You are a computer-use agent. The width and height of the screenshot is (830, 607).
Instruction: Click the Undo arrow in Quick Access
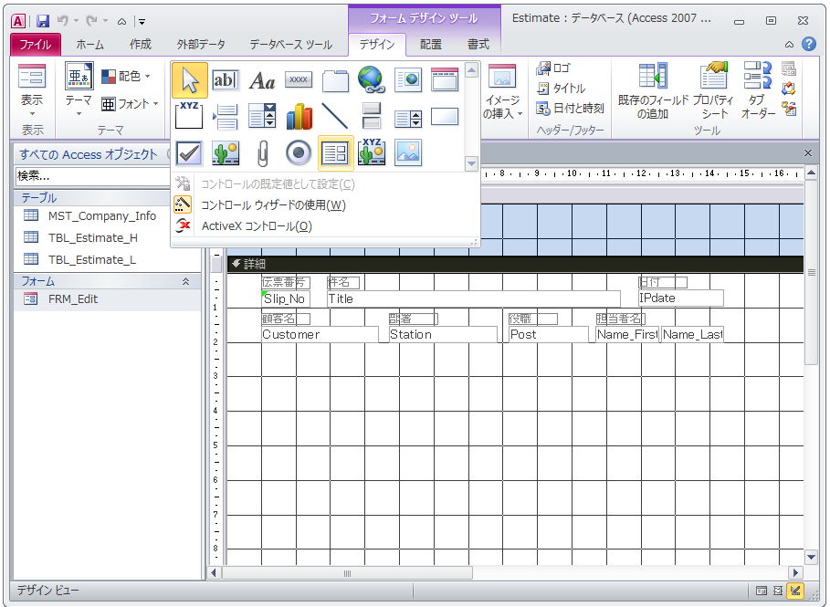point(63,21)
